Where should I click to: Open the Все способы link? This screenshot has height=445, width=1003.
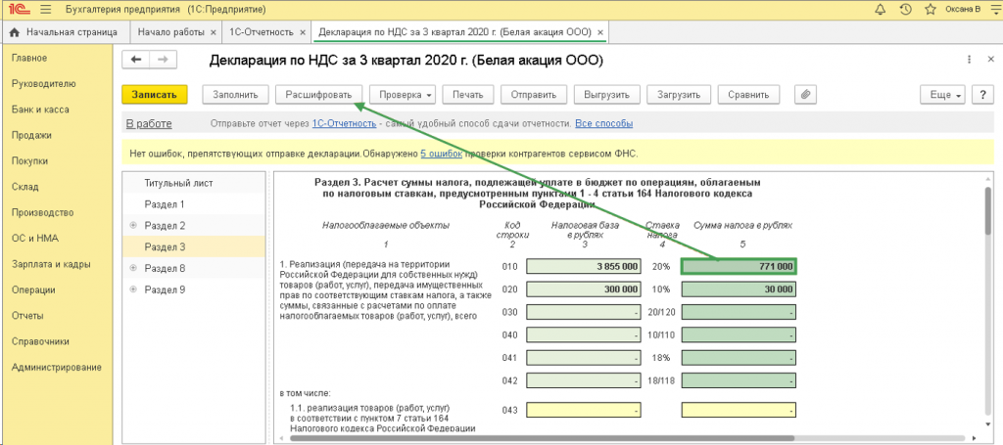[x=603, y=123]
